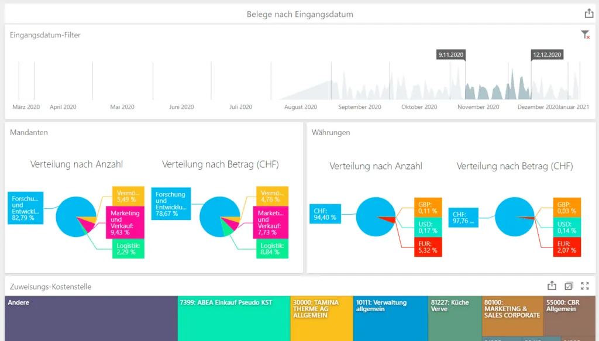
Task: Select the Forschung und Entwicklung 82,79 % label
Action: pyautogui.click(x=25, y=208)
